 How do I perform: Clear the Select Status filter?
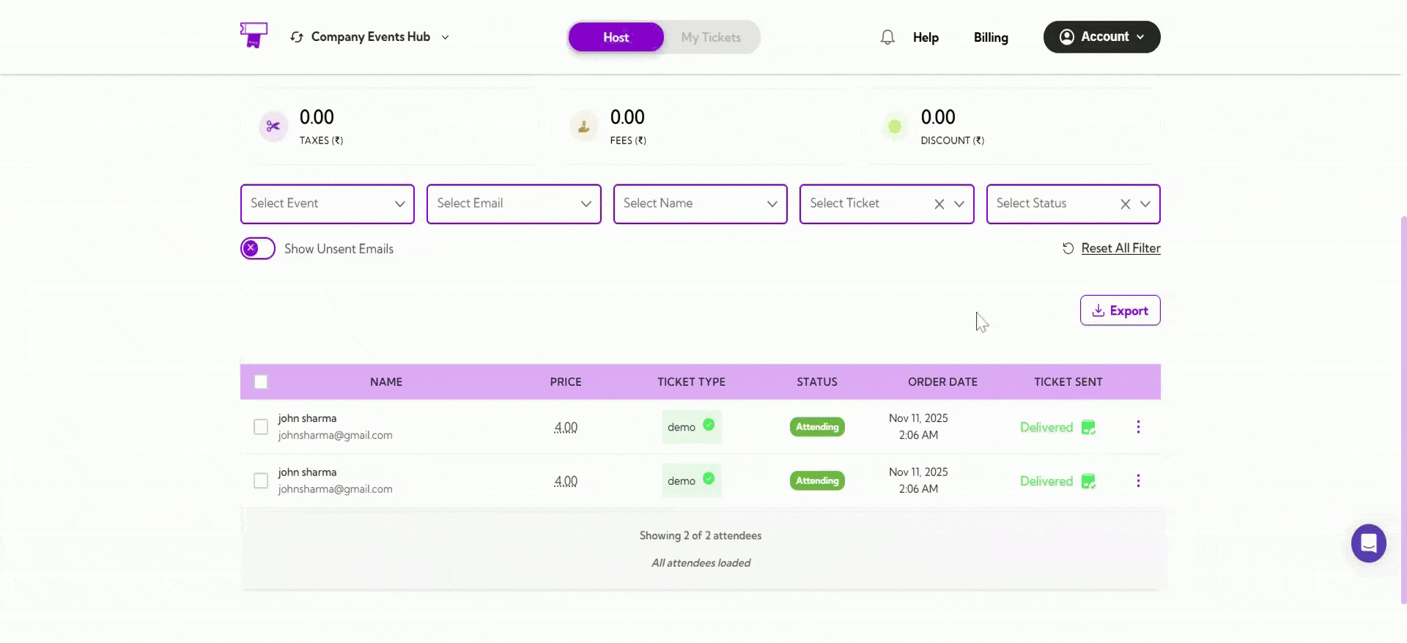[x=1125, y=204]
